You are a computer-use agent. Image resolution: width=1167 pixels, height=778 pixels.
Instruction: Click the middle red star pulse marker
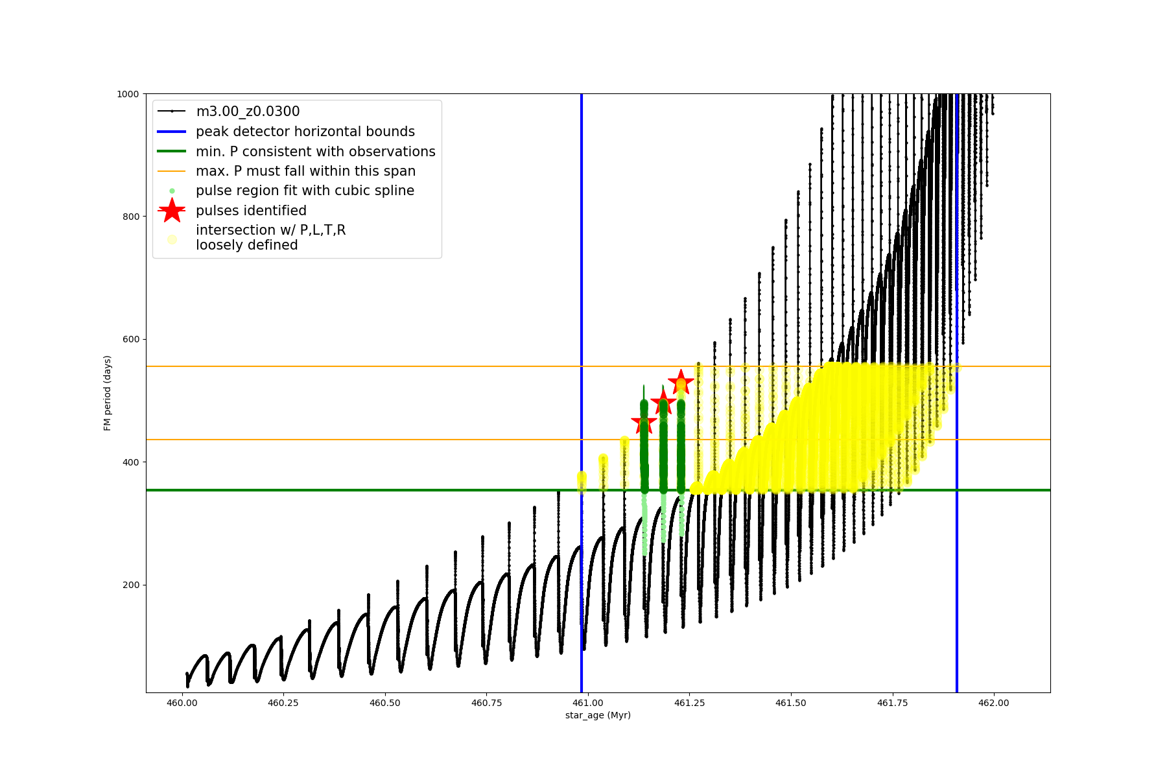coord(663,402)
